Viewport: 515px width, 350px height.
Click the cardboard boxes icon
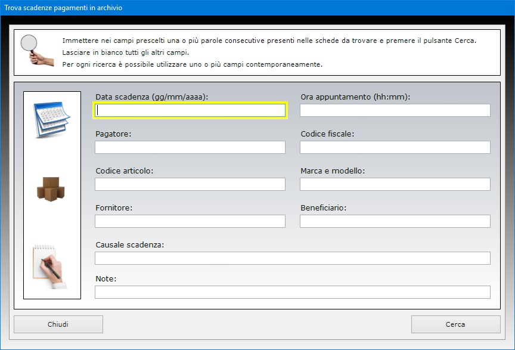click(51, 189)
